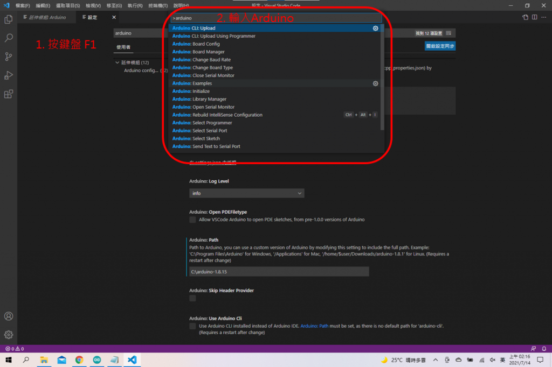
Task: Click the feedback icon in the status bar
Action: tap(533, 349)
